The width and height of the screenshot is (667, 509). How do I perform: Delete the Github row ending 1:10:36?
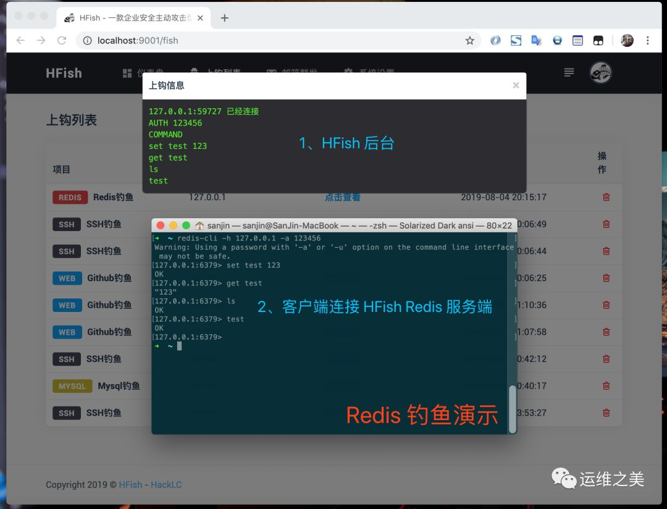pos(606,305)
